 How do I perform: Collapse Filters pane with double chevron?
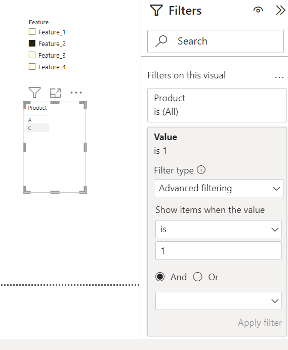(280, 10)
